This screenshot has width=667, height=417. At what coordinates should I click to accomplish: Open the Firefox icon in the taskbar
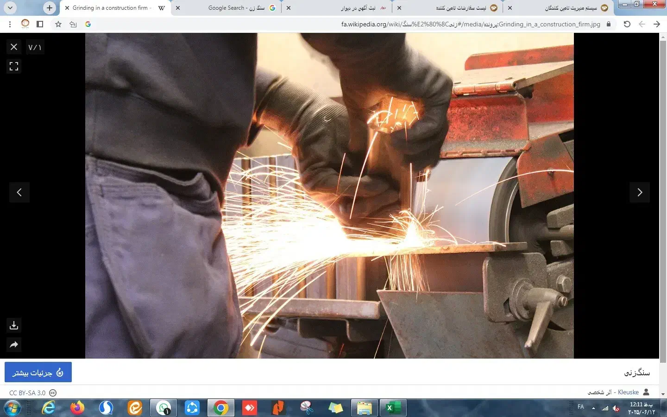click(x=77, y=408)
